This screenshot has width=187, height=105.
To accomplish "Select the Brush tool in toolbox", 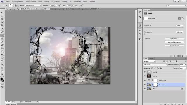I will click(2, 35).
